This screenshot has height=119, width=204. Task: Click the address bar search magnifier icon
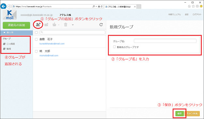pyautogui.click(x=94, y=7)
